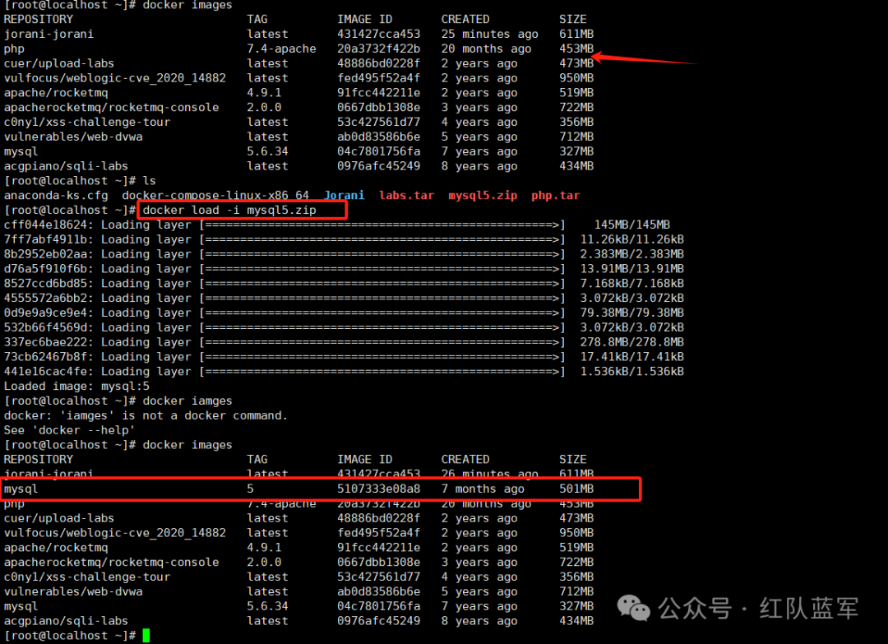Click the progress bar of layer 0d9e9a9ce9e4
This screenshot has width=888, height=644.
(x=382, y=313)
